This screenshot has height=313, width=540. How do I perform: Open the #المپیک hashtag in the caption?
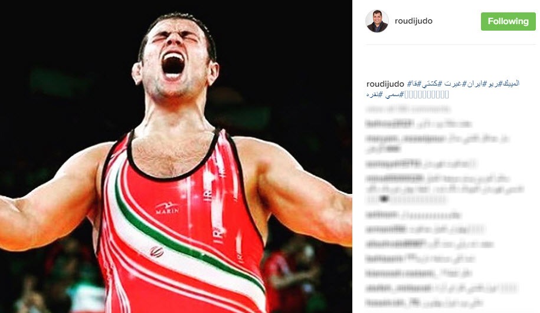(509, 84)
